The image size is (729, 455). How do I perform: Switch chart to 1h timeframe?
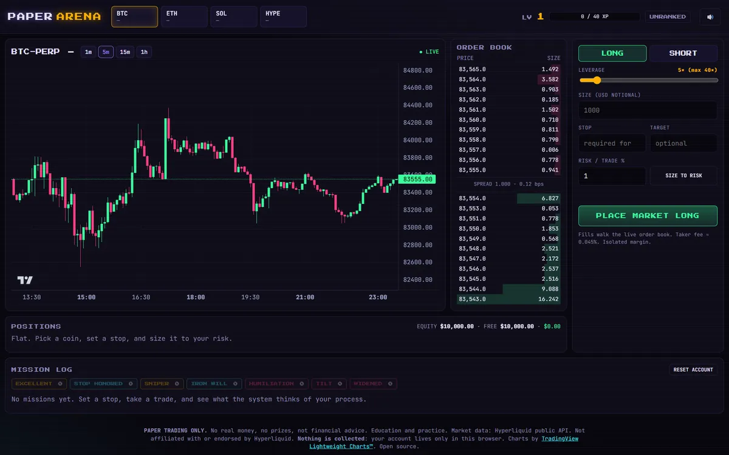(144, 52)
